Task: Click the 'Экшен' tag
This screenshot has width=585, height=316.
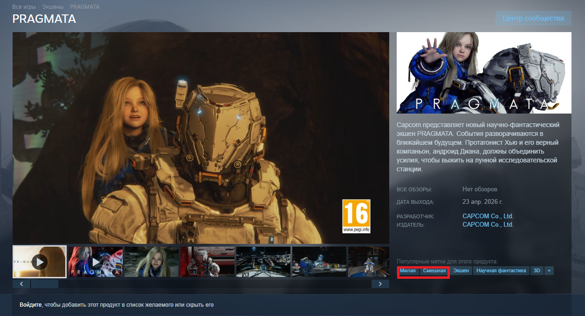Action: [x=461, y=270]
